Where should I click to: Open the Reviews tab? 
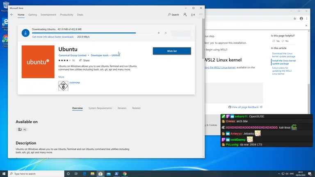click(122, 108)
